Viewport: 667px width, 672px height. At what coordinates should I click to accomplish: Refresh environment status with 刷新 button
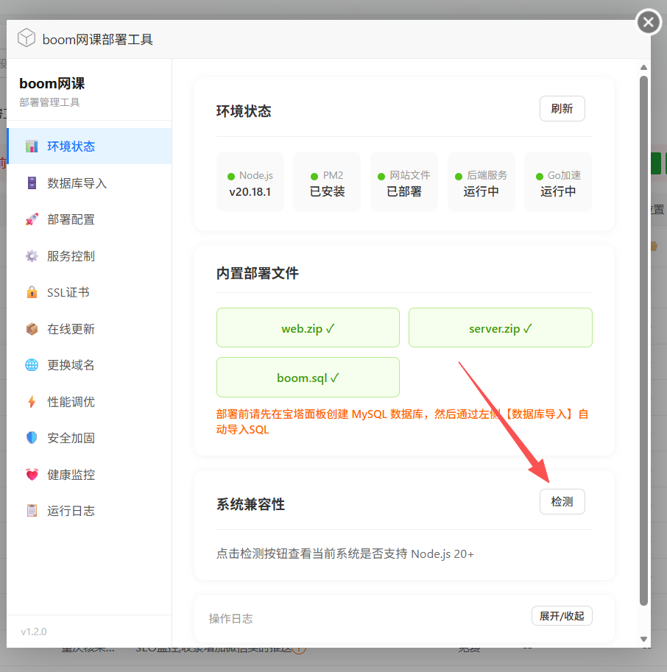coord(562,108)
